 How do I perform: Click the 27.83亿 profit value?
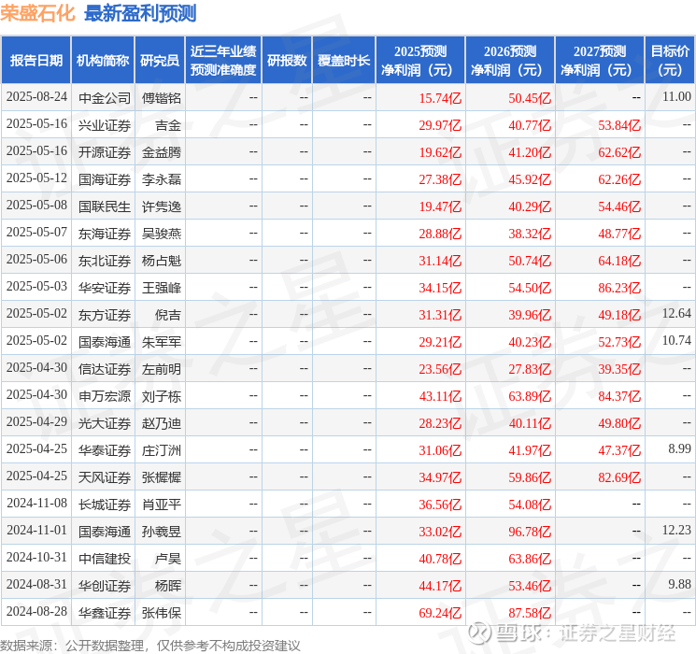[530, 369]
